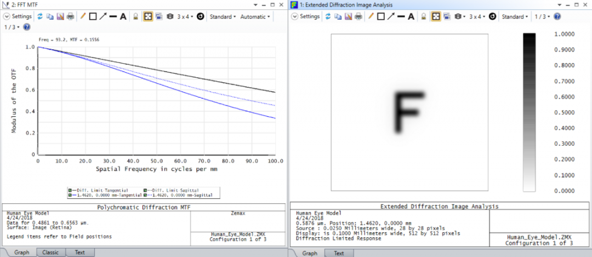Select the rectangle drawing tool in Extended Diffraction window
Viewport: 592px width, 257px height.
point(381,16)
